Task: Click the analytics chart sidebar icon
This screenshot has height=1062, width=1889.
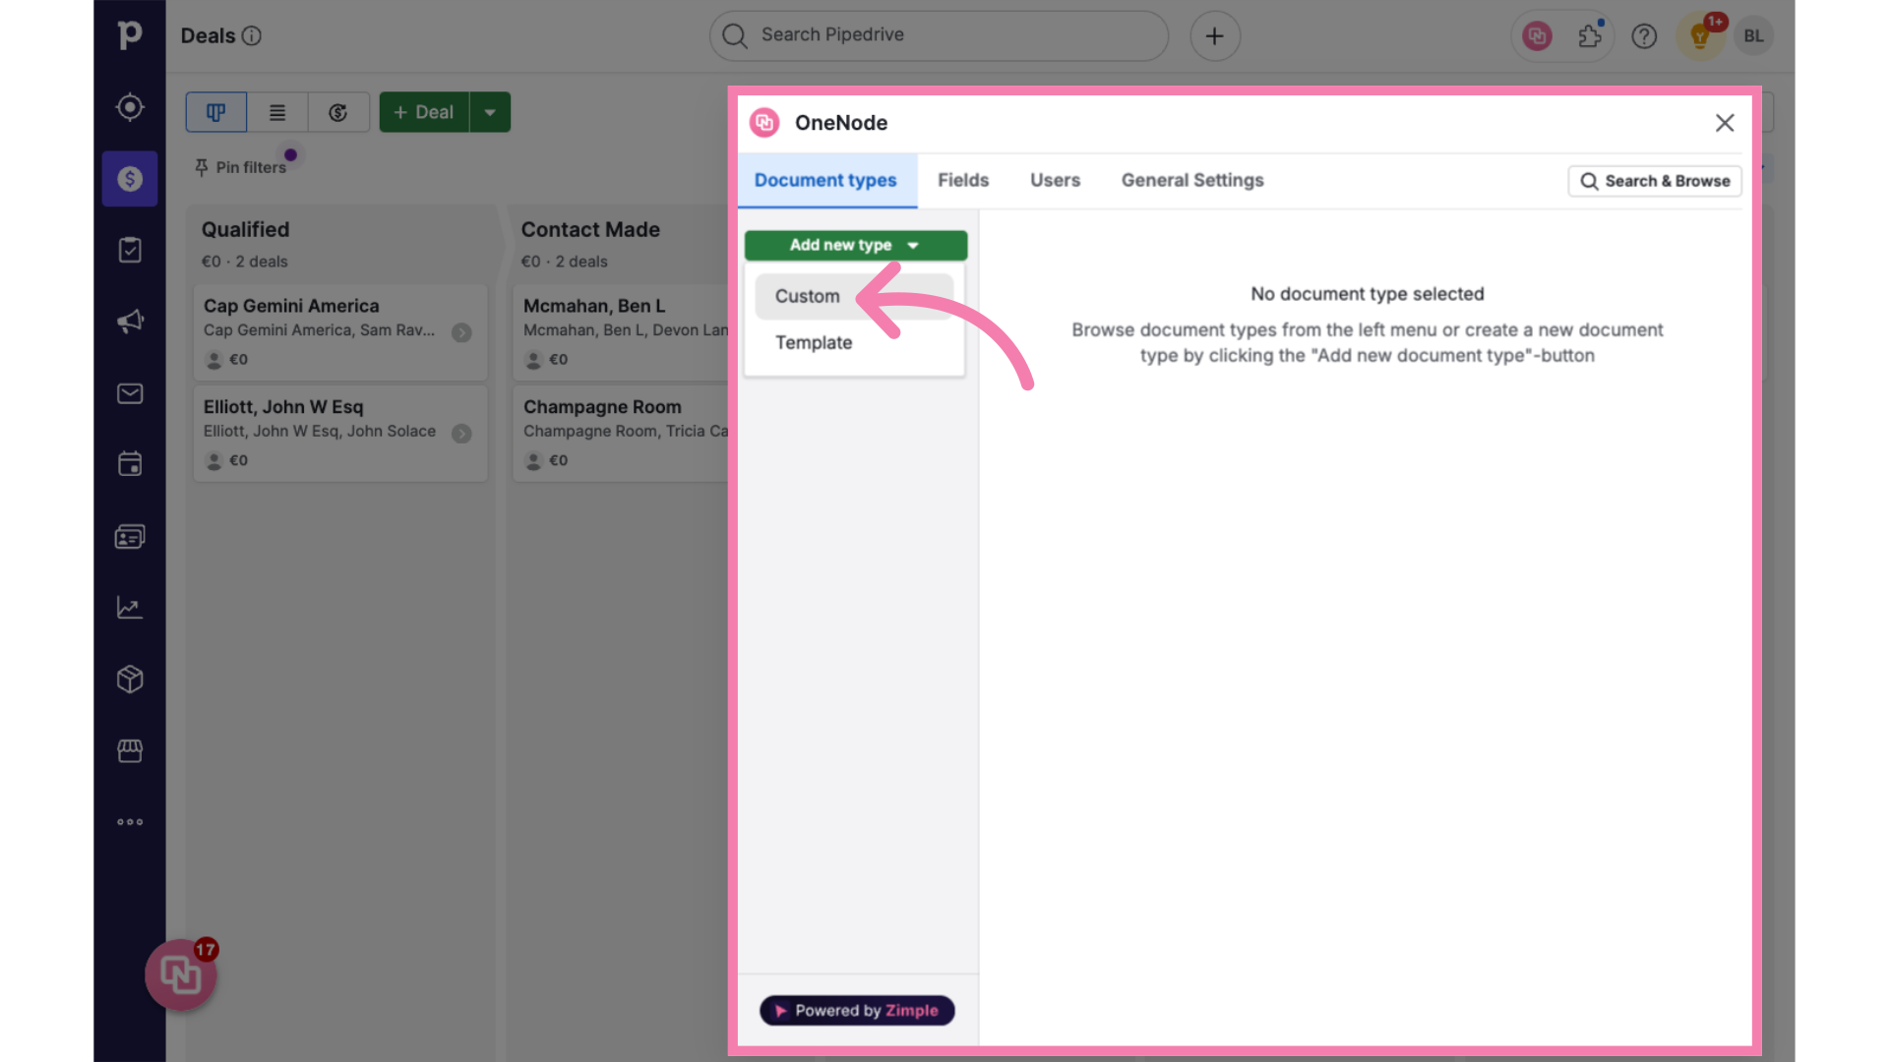Action: (130, 607)
